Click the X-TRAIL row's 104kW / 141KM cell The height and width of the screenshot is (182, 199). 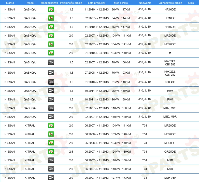coord(121,126)
